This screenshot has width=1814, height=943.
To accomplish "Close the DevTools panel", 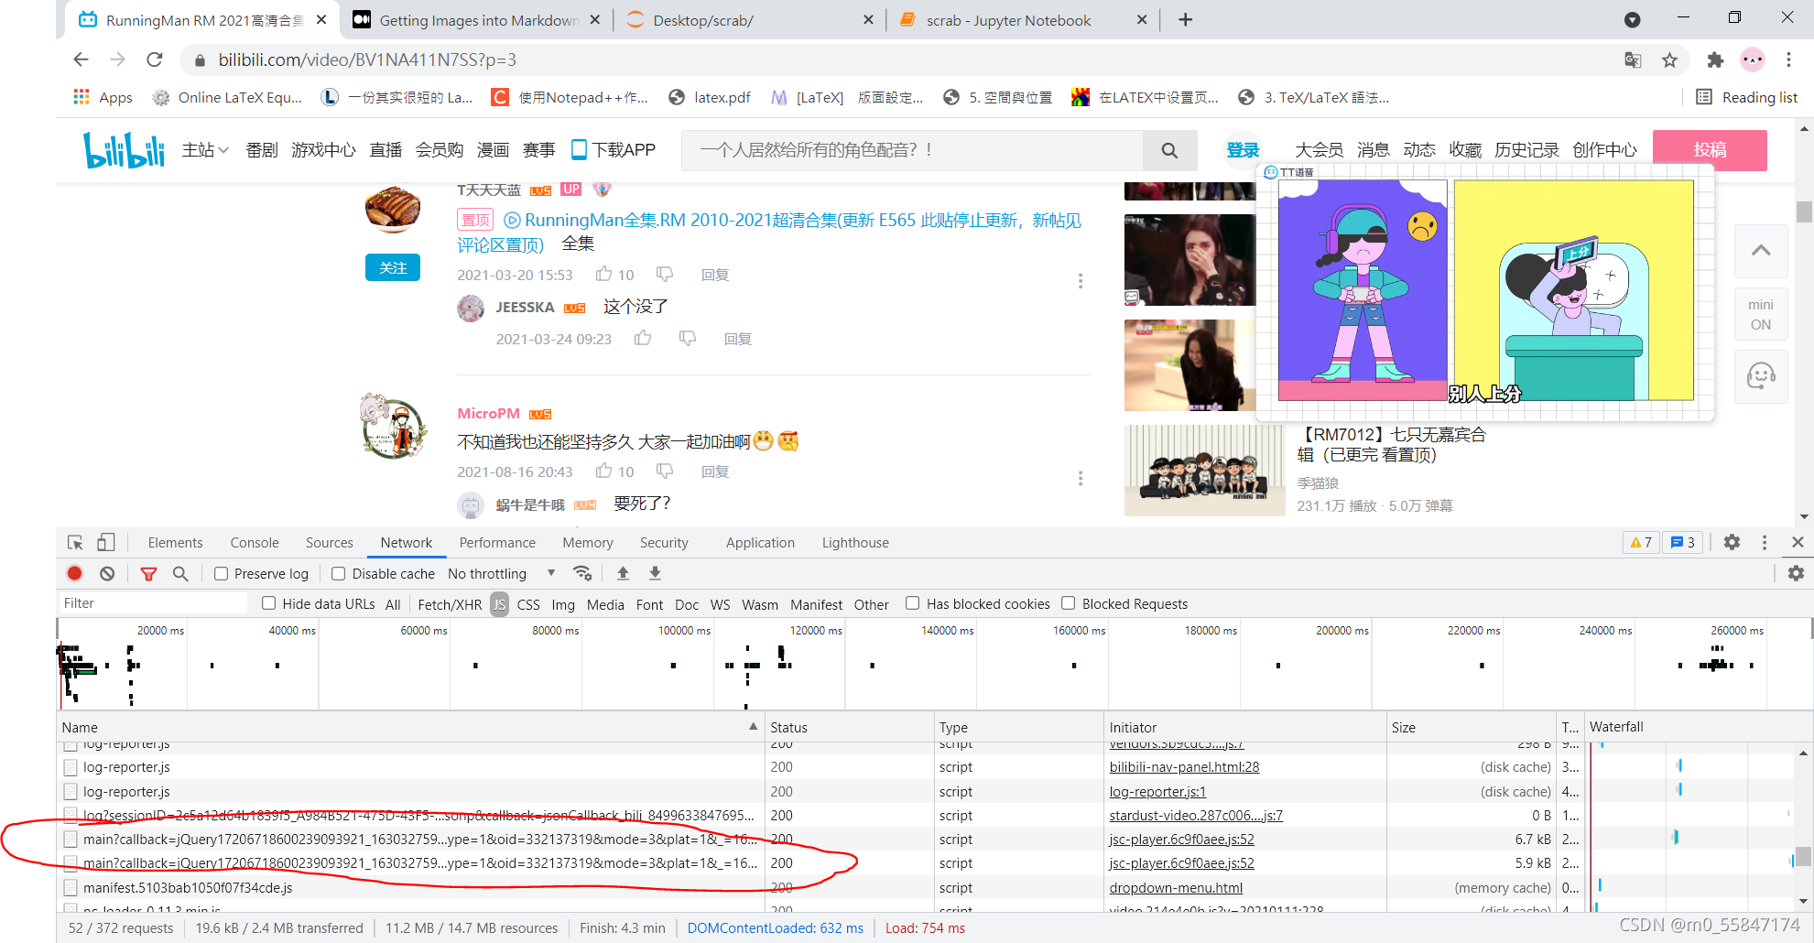I will coord(1798,542).
